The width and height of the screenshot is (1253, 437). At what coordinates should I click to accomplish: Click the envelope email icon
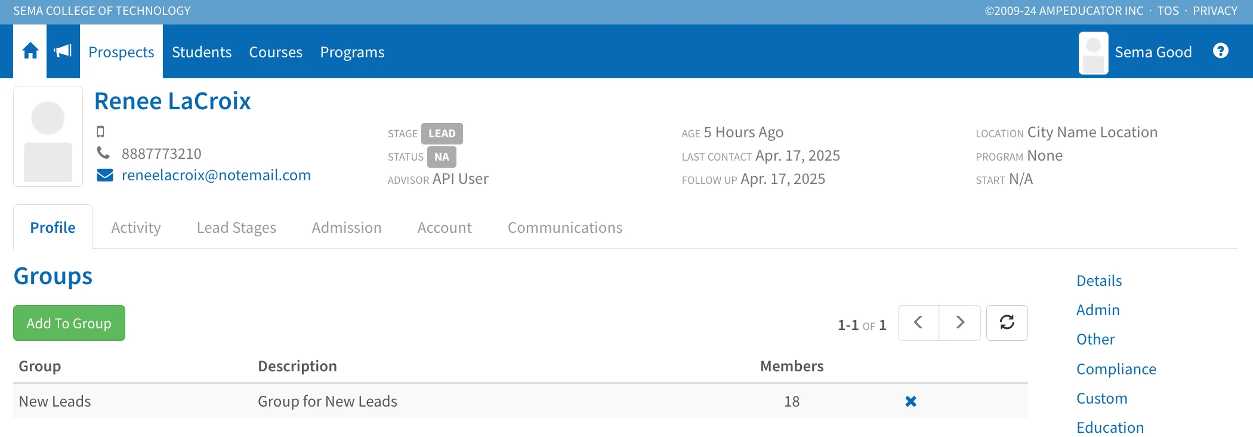105,175
